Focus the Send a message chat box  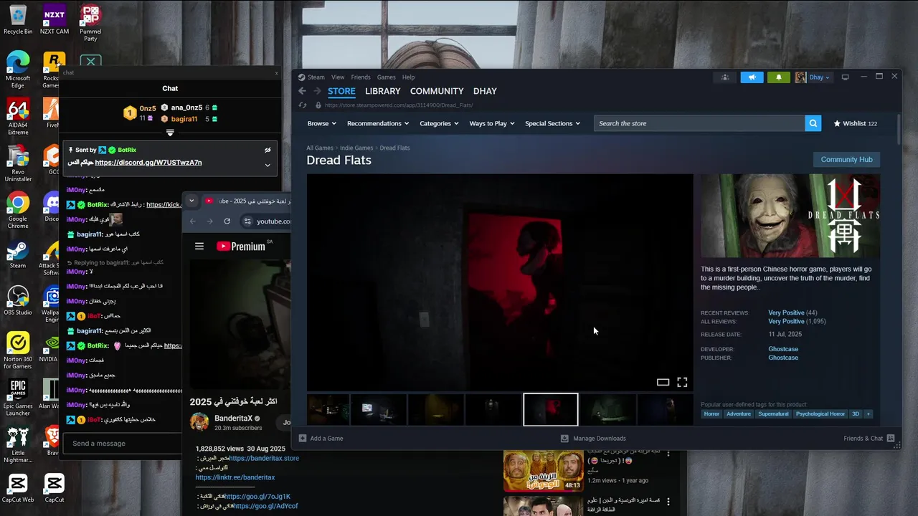[x=123, y=444]
